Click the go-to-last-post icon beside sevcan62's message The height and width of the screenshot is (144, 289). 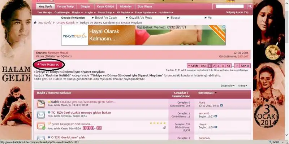pos(216,116)
